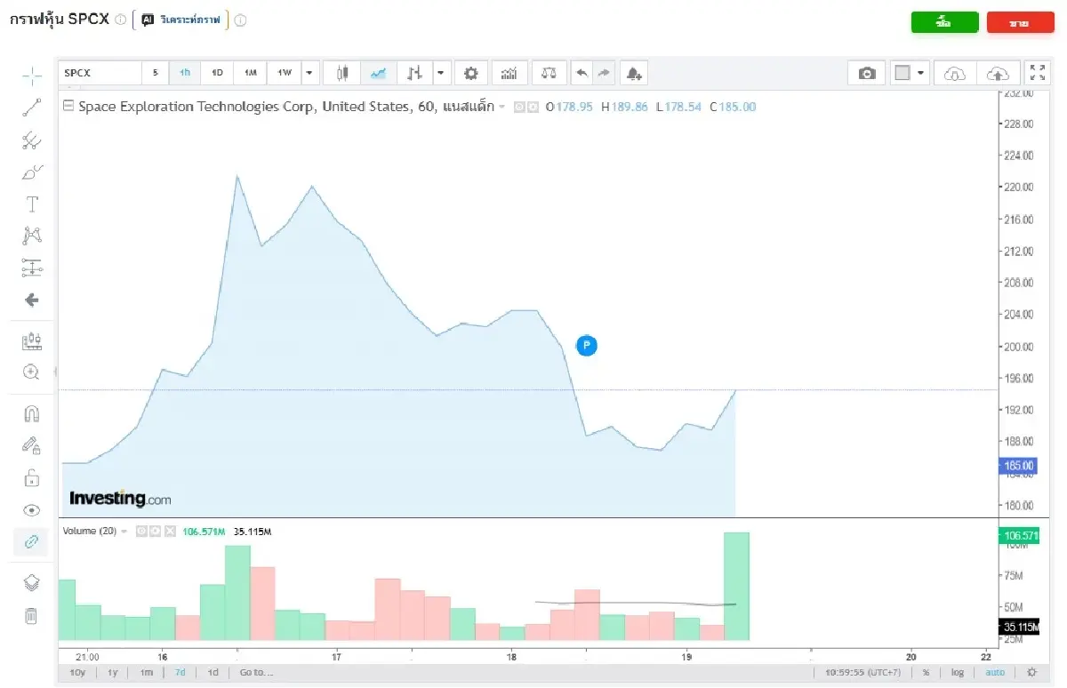1067x688 pixels.
Task: Click the save chart cloud upload icon
Action: 999,73
